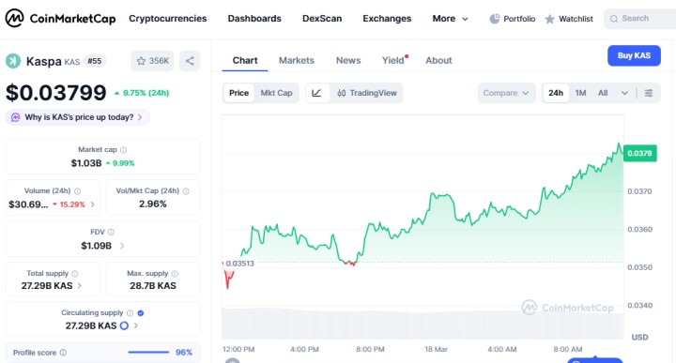Click the CoinMarketCap logo
Viewport: 676px width, 363px height.
[x=60, y=19]
